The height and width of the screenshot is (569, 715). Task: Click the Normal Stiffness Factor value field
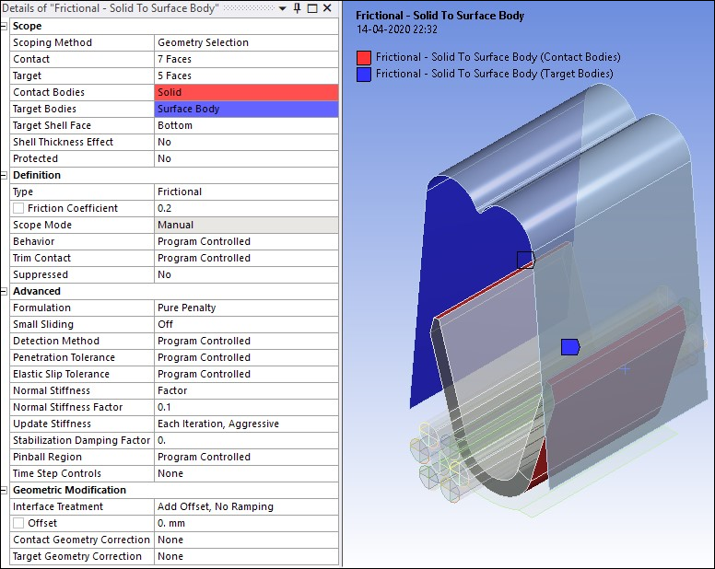246,407
